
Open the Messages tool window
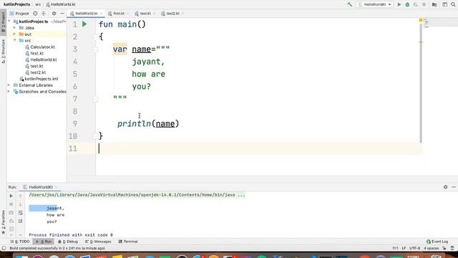coord(98,242)
